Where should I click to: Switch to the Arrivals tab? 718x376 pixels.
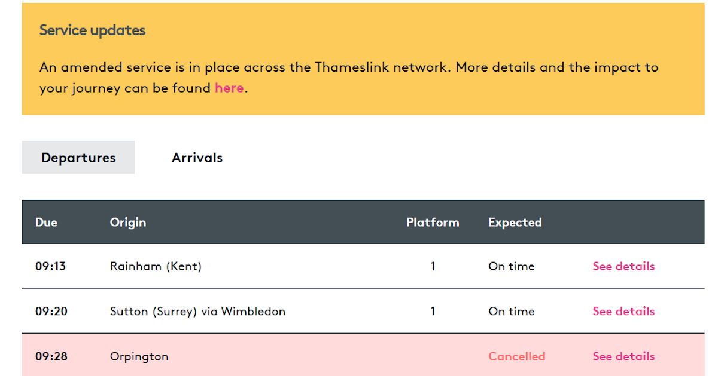click(x=197, y=158)
